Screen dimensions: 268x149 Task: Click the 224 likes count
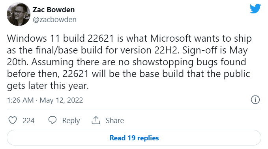tap(28, 121)
